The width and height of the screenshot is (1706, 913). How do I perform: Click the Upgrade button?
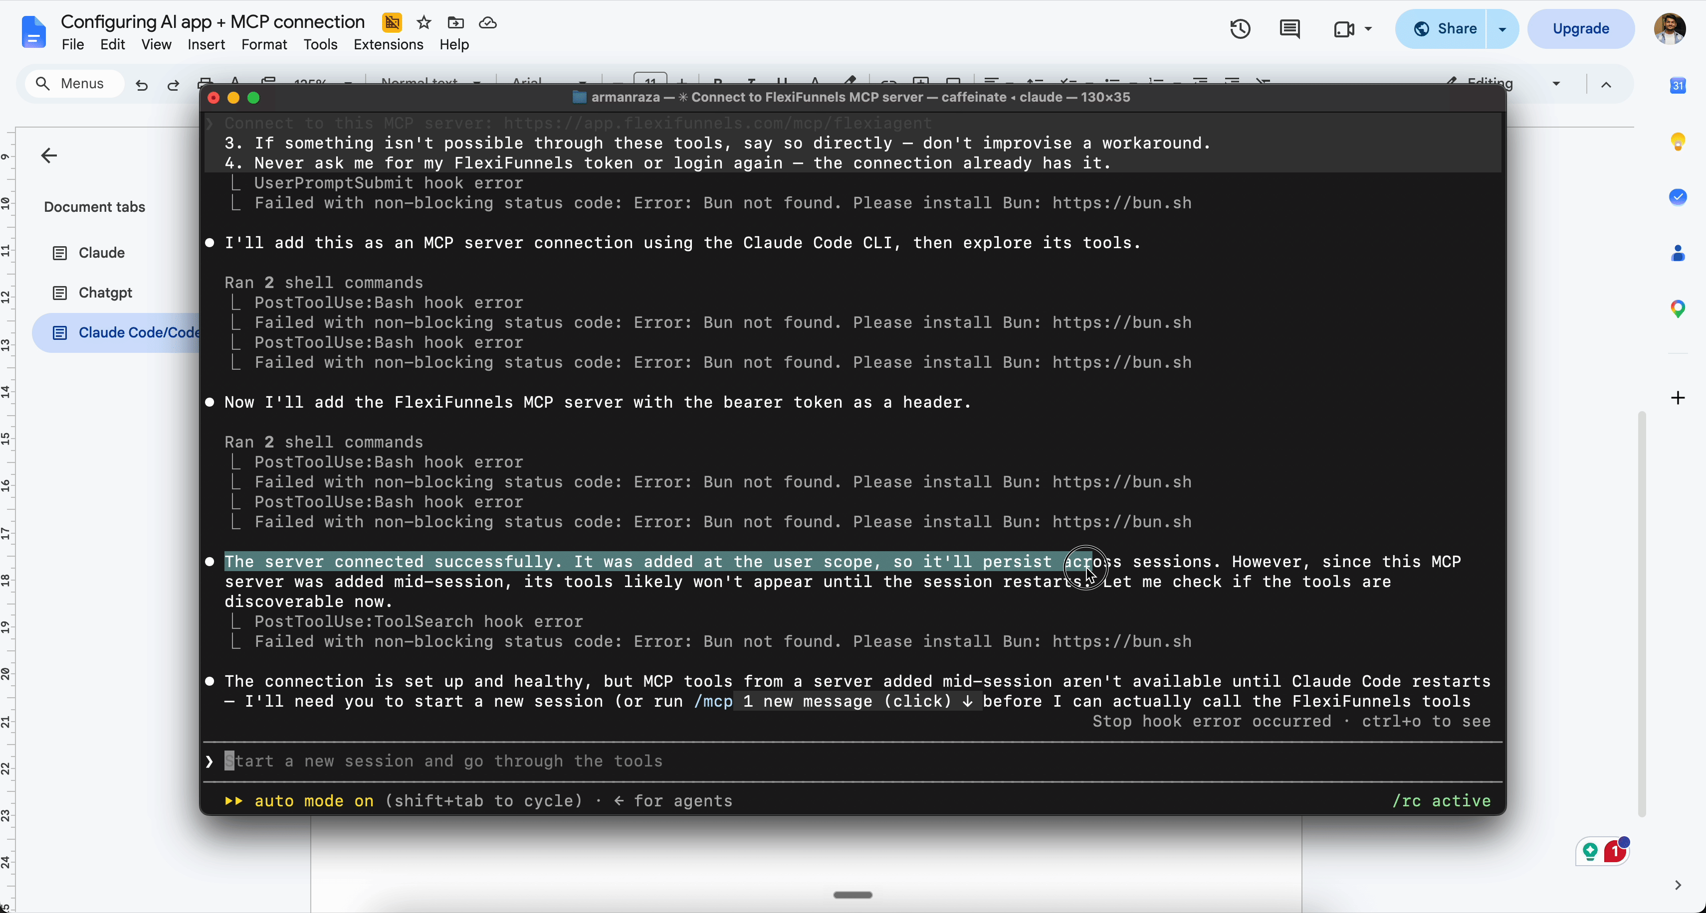click(1581, 29)
